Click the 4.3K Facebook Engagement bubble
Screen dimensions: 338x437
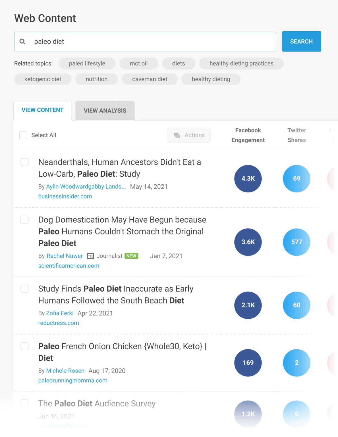tap(248, 179)
